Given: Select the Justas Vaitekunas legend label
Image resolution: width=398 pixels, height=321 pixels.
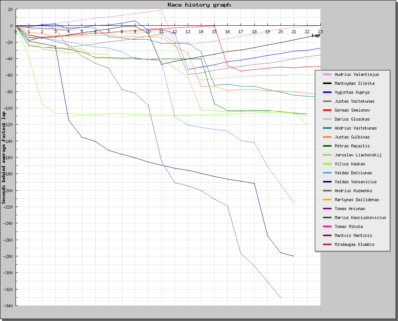Looking at the screenshot, I should [354, 101].
